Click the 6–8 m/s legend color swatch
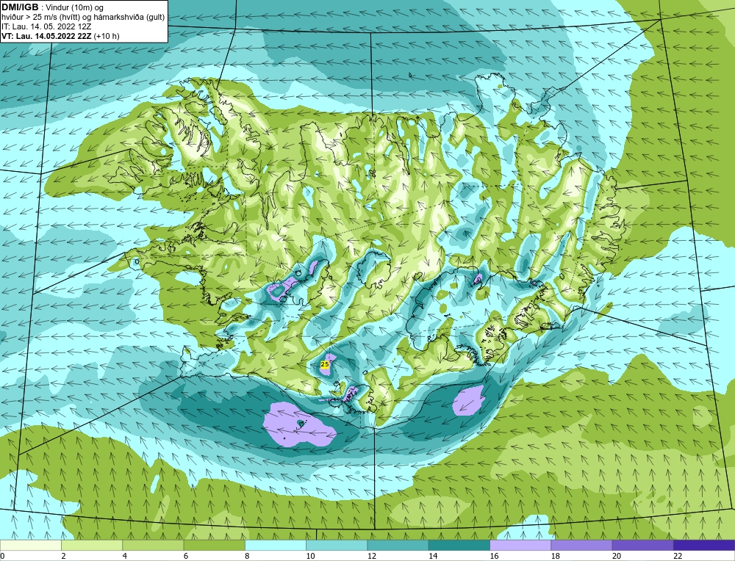Viewport: 735px width, 561px height. click(214, 545)
